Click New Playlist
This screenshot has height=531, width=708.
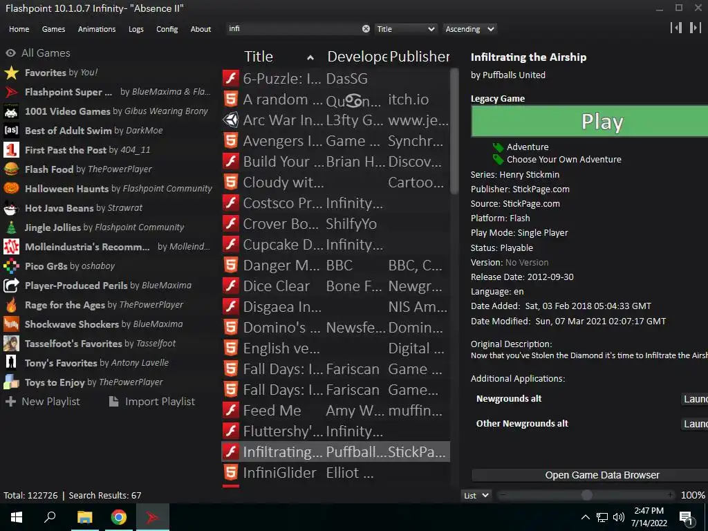[x=43, y=402]
